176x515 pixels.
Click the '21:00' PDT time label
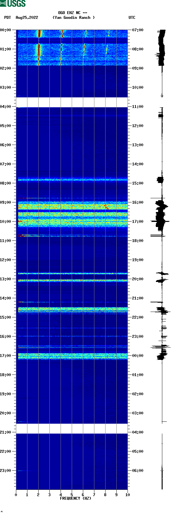coord(5,432)
